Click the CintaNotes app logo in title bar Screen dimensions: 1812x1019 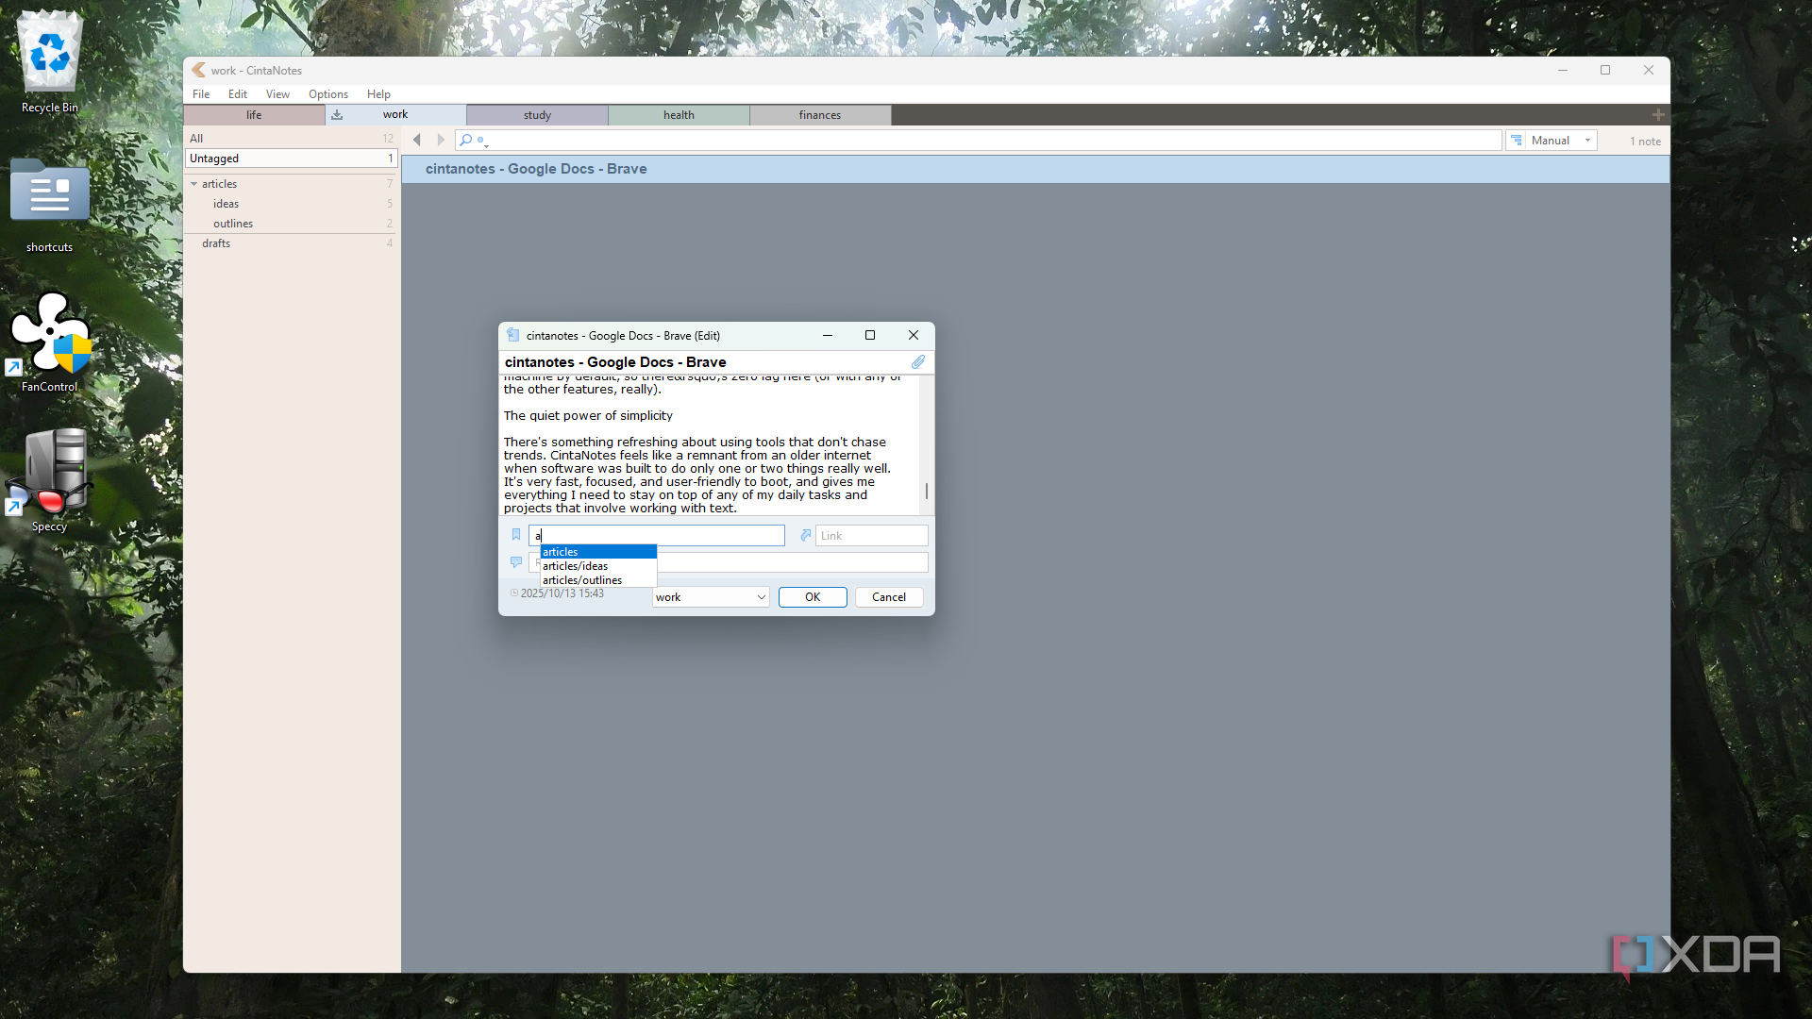tap(198, 70)
